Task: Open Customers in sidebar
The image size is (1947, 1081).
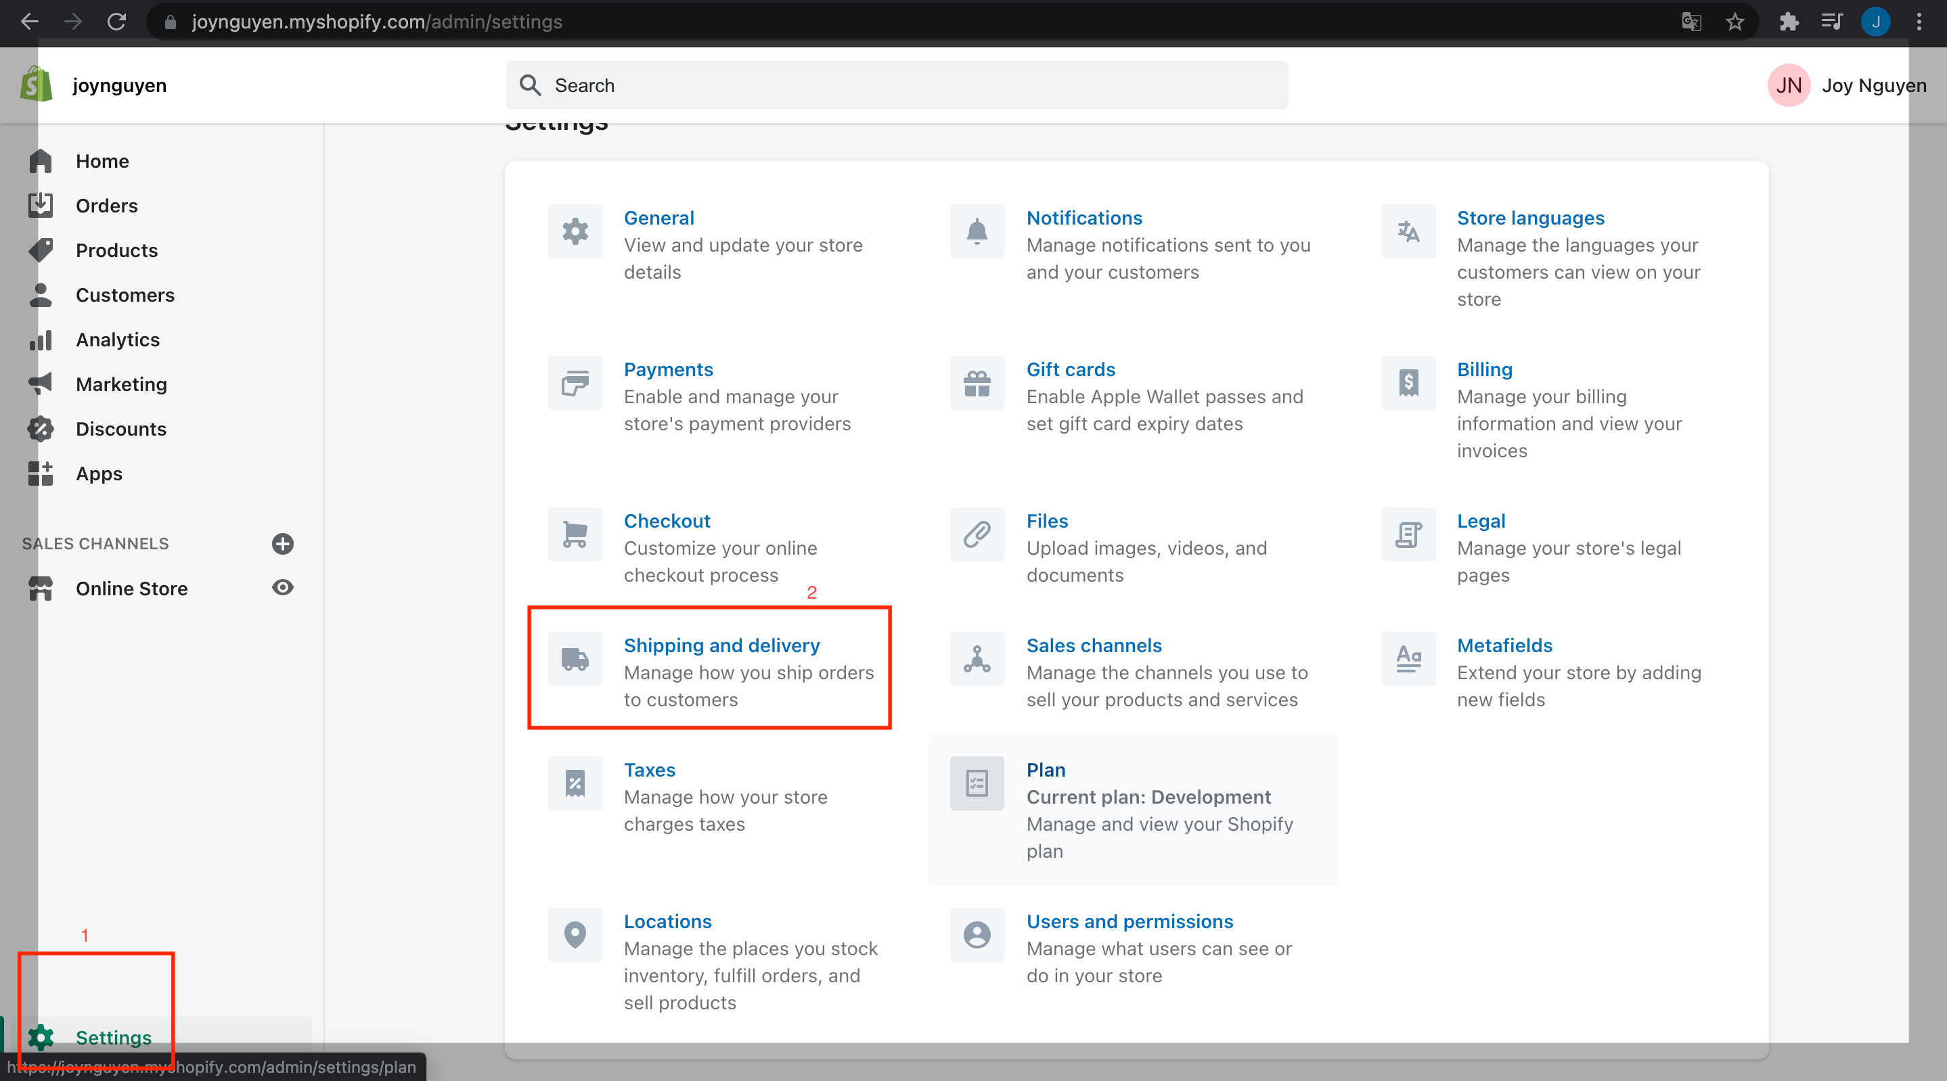Action: 125,295
